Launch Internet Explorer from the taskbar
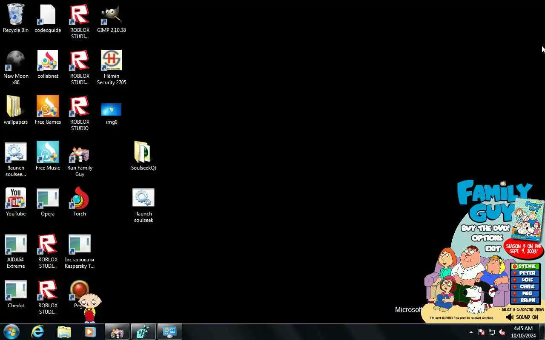This screenshot has height=340, width=545. click(37, 331)
